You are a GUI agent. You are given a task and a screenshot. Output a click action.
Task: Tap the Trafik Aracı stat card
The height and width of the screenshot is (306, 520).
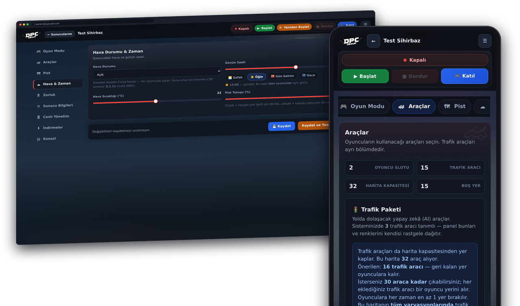(451, 168)
